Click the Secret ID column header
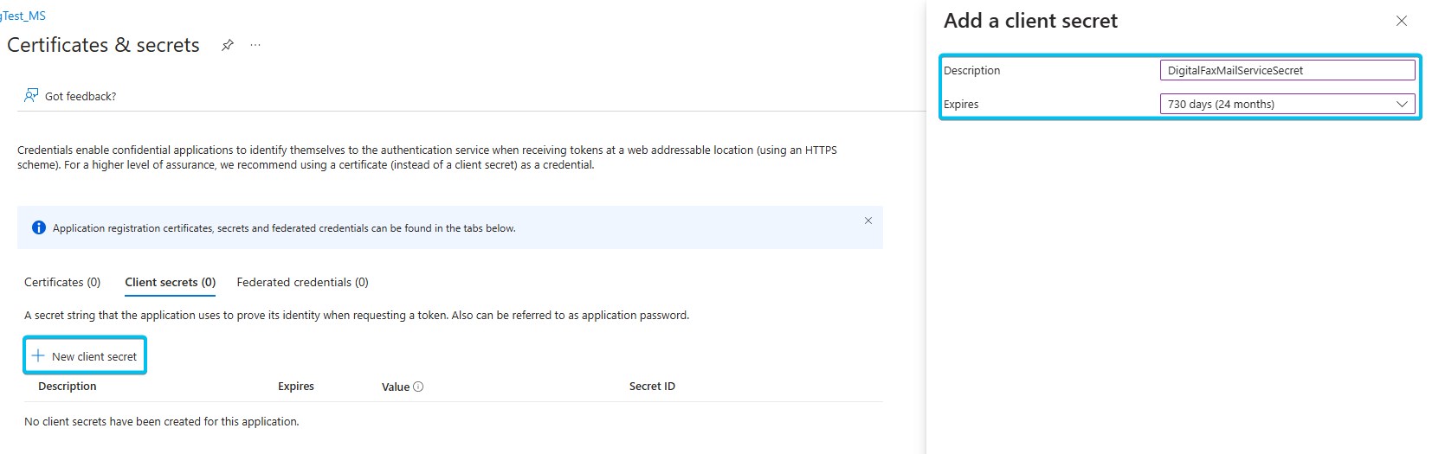The height and width of the screenshot is (454, 1432). [652, 387]
